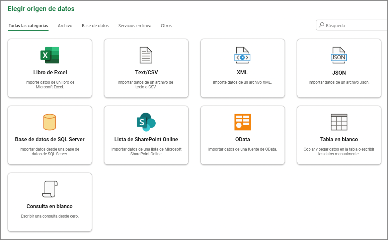This screenshot has height=240, width=388.
Task: Click 'Importar datos desde una base de datos de SQL Server.' text
Action: point(50,151)
